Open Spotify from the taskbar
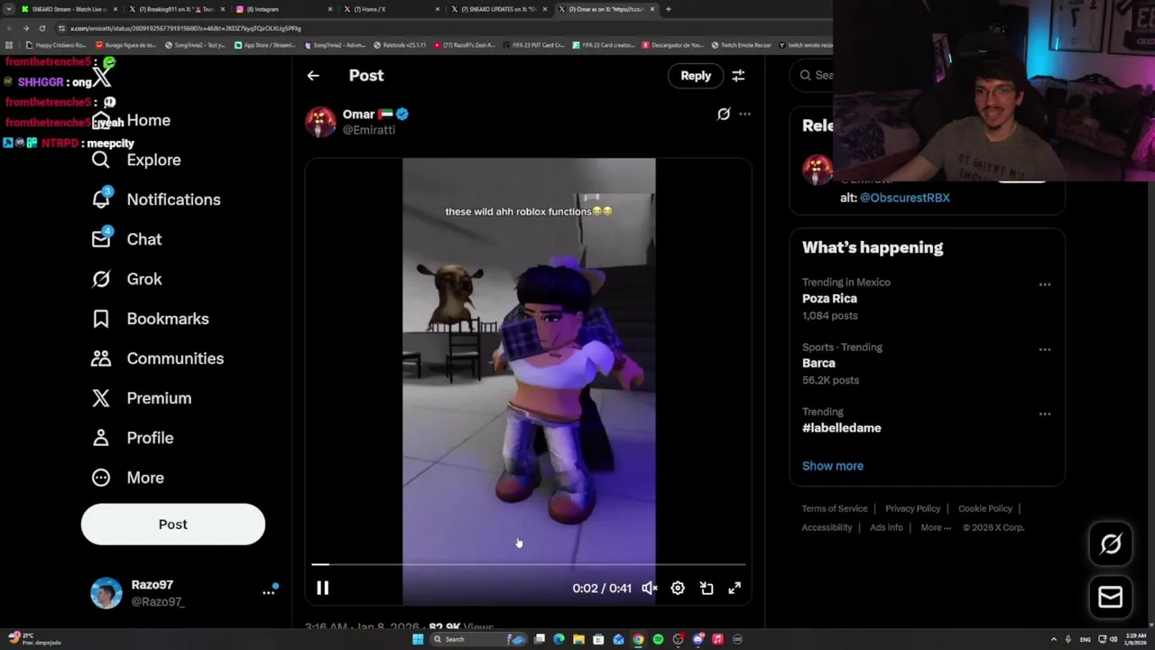1155x650 pixels. pyautogui.click(x=658, y=639)
